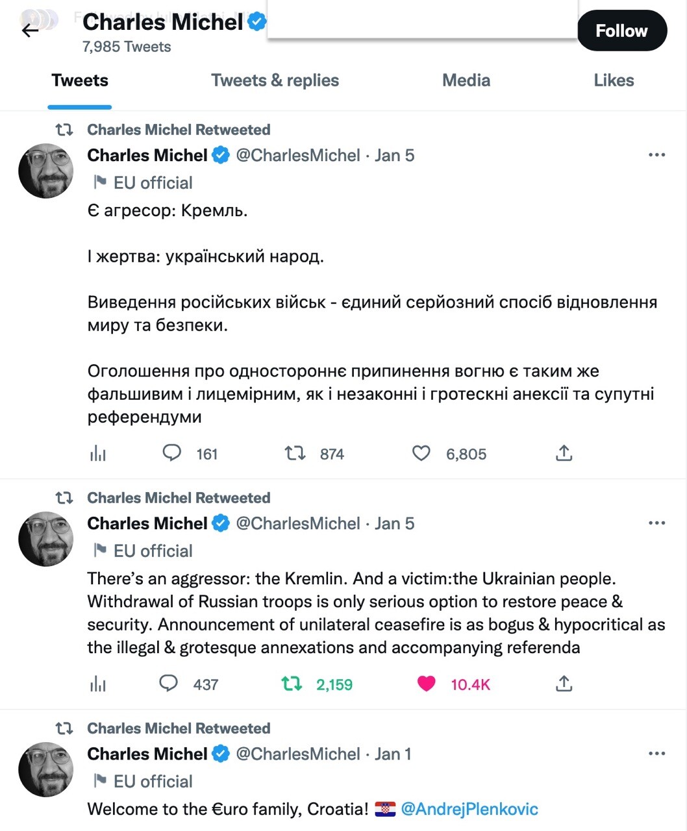
Task: Open more options on Croatia tweet
Action: coord(656,754)
